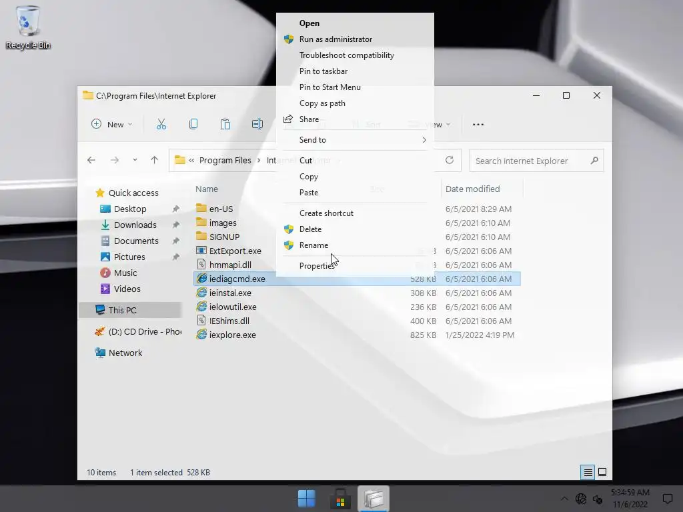Select the ieinstal.exe file icon
Image resolution: width=683 pixels, height=512 pixels.
201,293
